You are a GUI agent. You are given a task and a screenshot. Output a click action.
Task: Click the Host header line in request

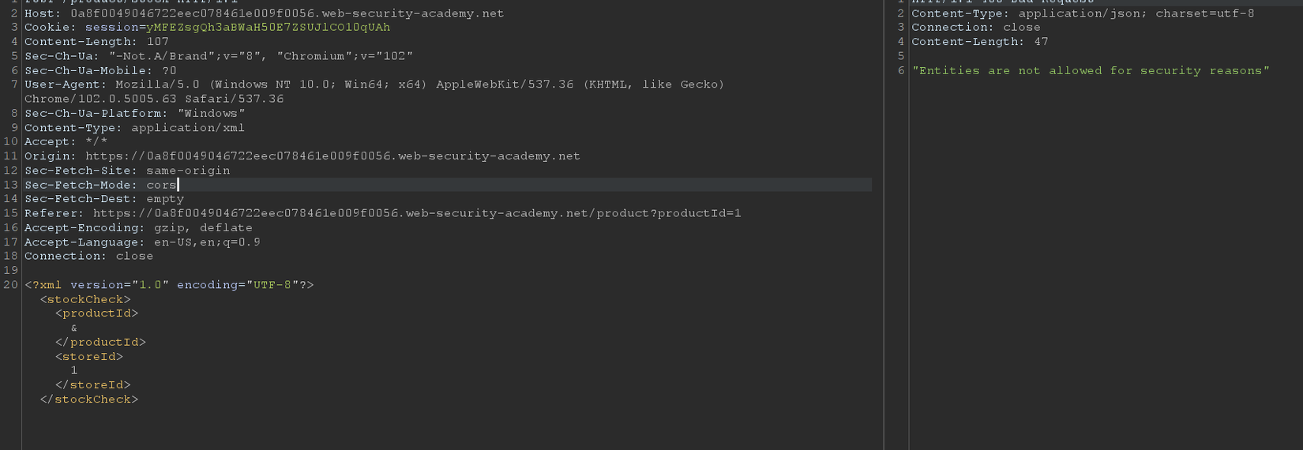(x=264, y=13)
